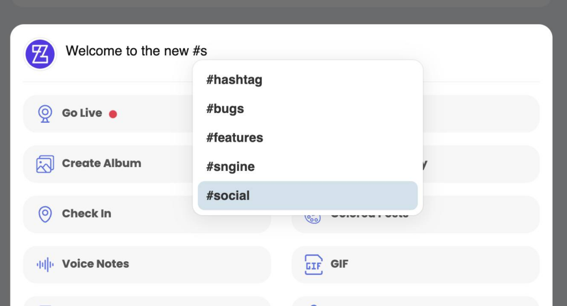Click the Go Live webcam icon
The width and height of the screenshot is (567, 306).
(45, 113)
